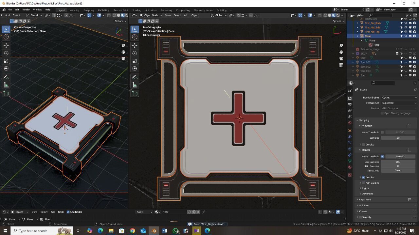Switch to the Shading workspace tab
The width and height of the screenshot is (419, 235).
coord(137,10)
